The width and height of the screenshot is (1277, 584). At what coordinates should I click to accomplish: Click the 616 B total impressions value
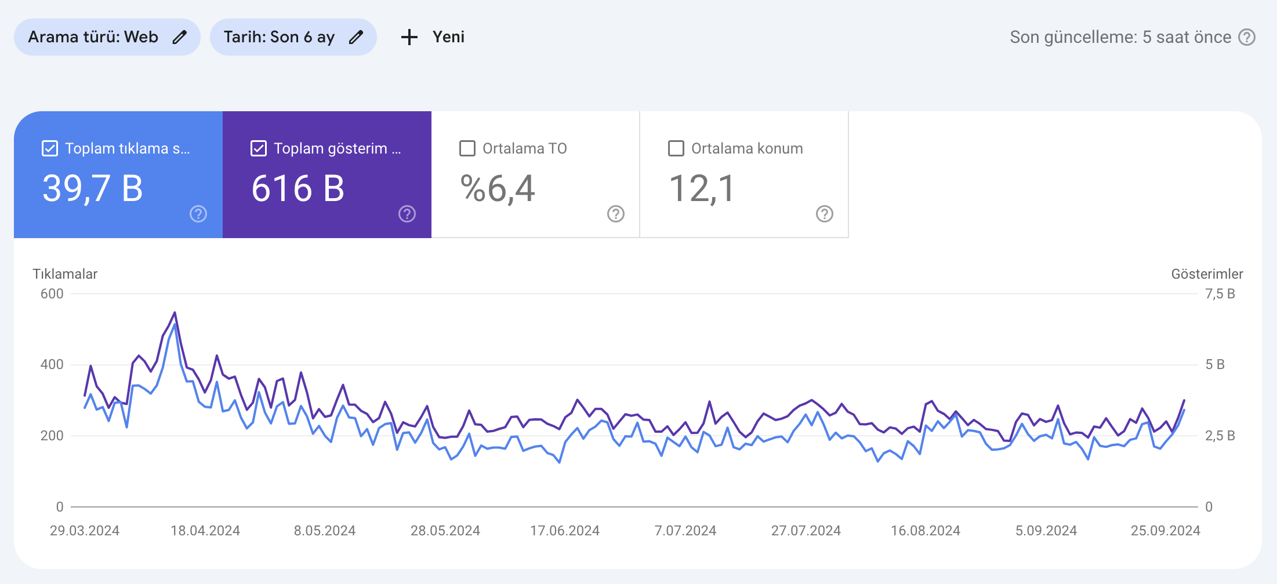pyautogui.click(x=298, y=189)
